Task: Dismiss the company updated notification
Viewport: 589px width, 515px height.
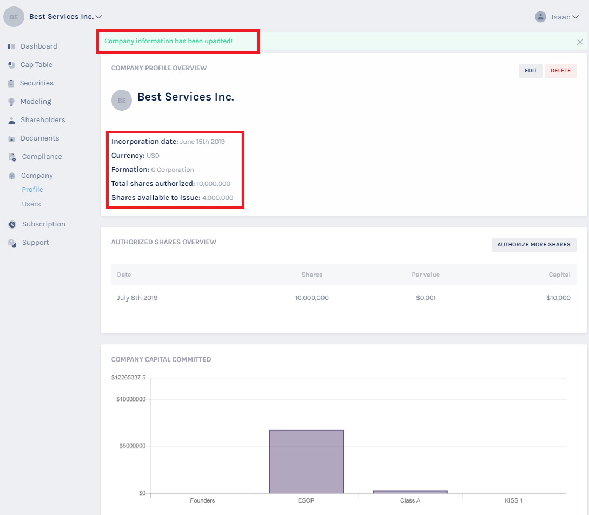Action: pyautogui.click(x=580, y=42)
